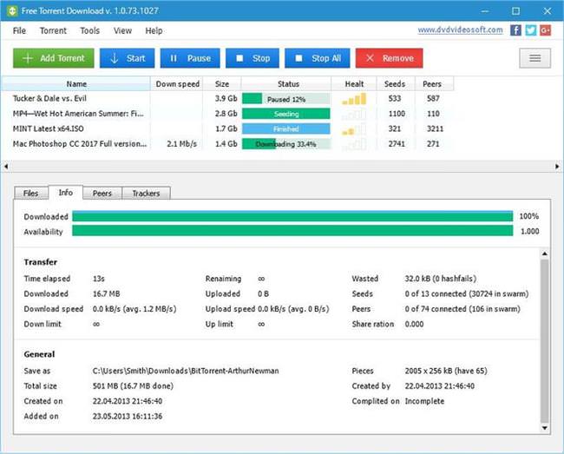Click the 2.1 Mb/s down speed cell
Viewport: 564px width, 454px height.
[x=181, y=144]
